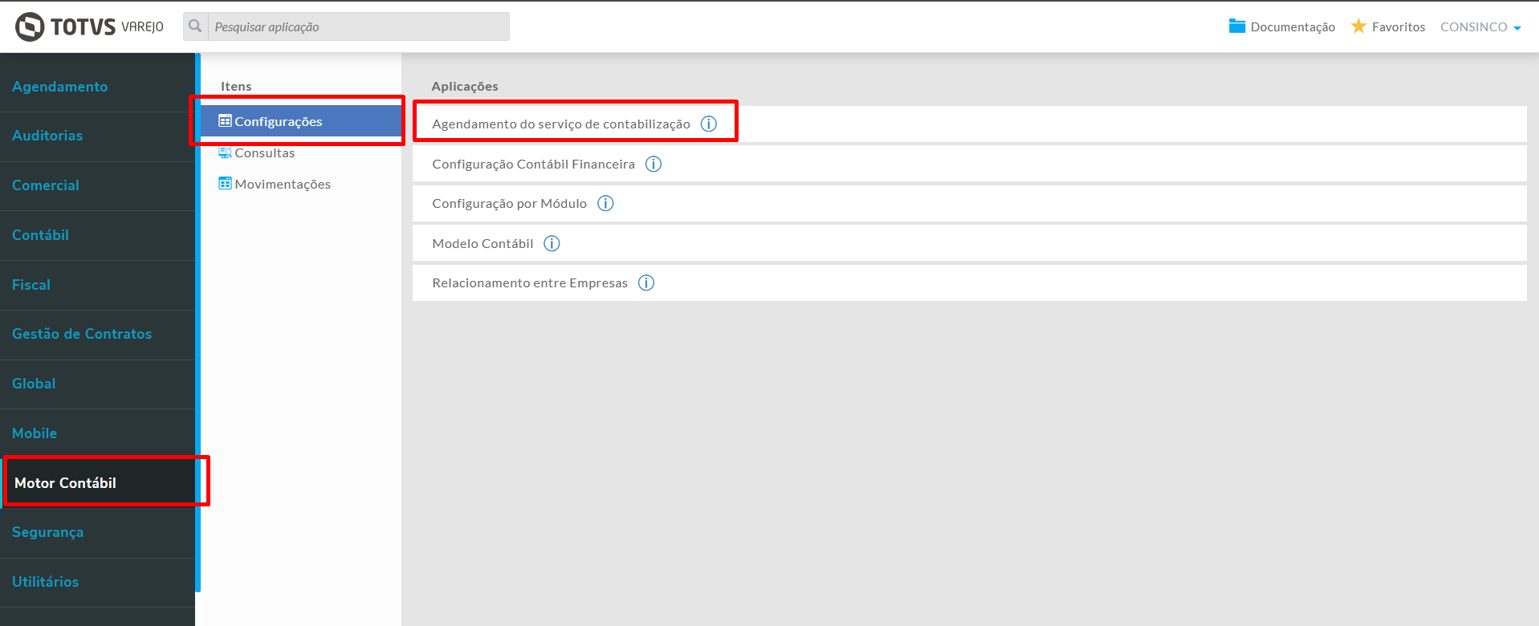Open the Auditorias module
Viewport: 1539px width, 626px height.
click(x=97, y=136)
